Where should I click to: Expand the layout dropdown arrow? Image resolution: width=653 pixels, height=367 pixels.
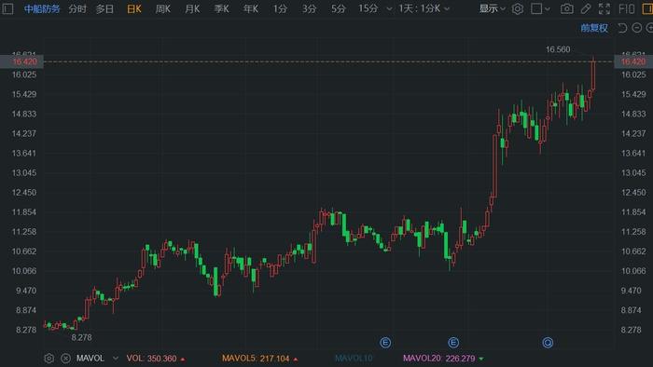[x=548, y=8]
